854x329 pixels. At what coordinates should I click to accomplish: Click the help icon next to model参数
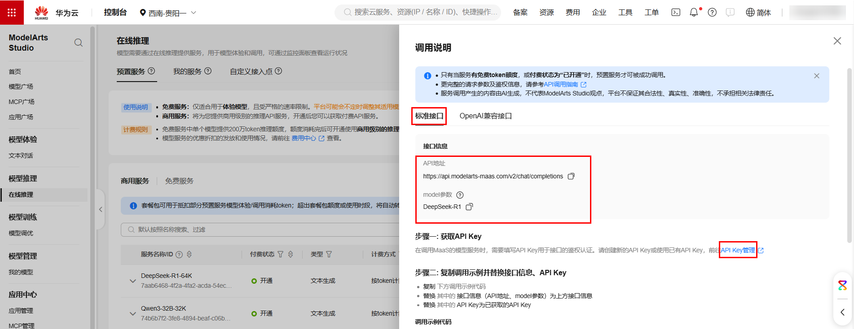point(460,195)
